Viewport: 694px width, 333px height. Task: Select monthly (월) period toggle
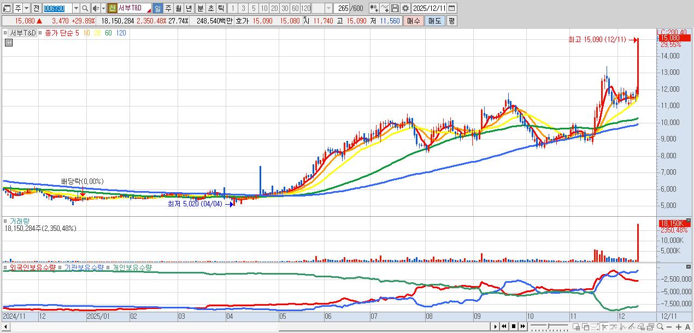178,8
